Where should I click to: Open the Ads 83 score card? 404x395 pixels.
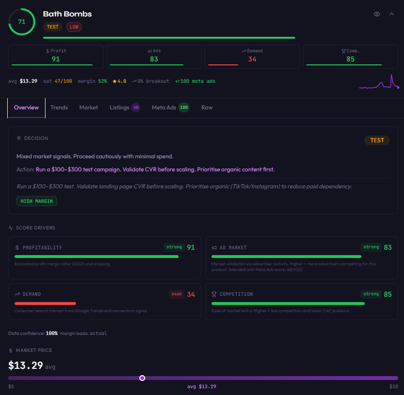(x=154, y=57)
